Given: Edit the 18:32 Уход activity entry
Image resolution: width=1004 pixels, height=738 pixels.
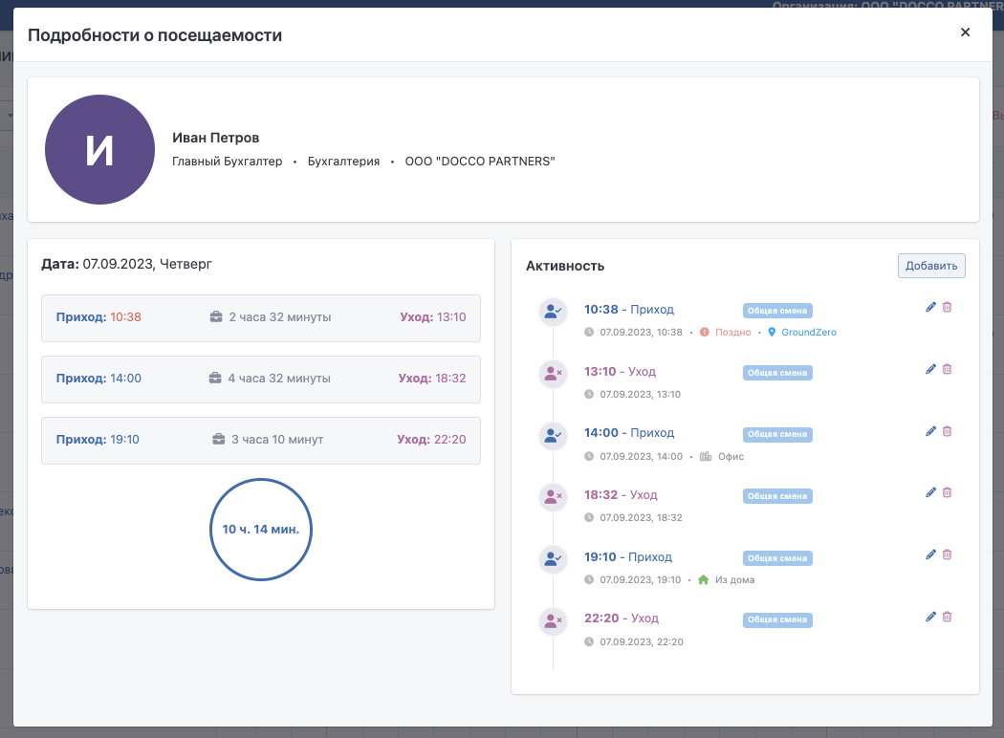Looking at the screenshot, I should pos(930,493).
